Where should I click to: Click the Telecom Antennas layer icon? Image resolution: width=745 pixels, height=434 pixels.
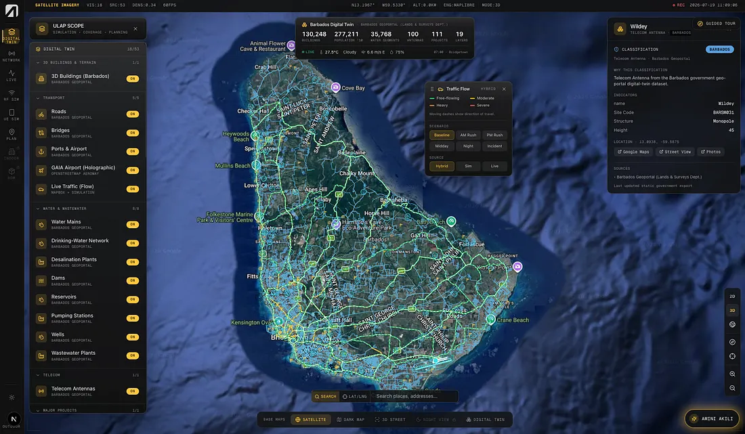[x=41, y=391]
